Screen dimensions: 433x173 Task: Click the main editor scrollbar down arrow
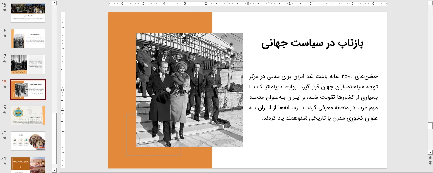(430, 152)
